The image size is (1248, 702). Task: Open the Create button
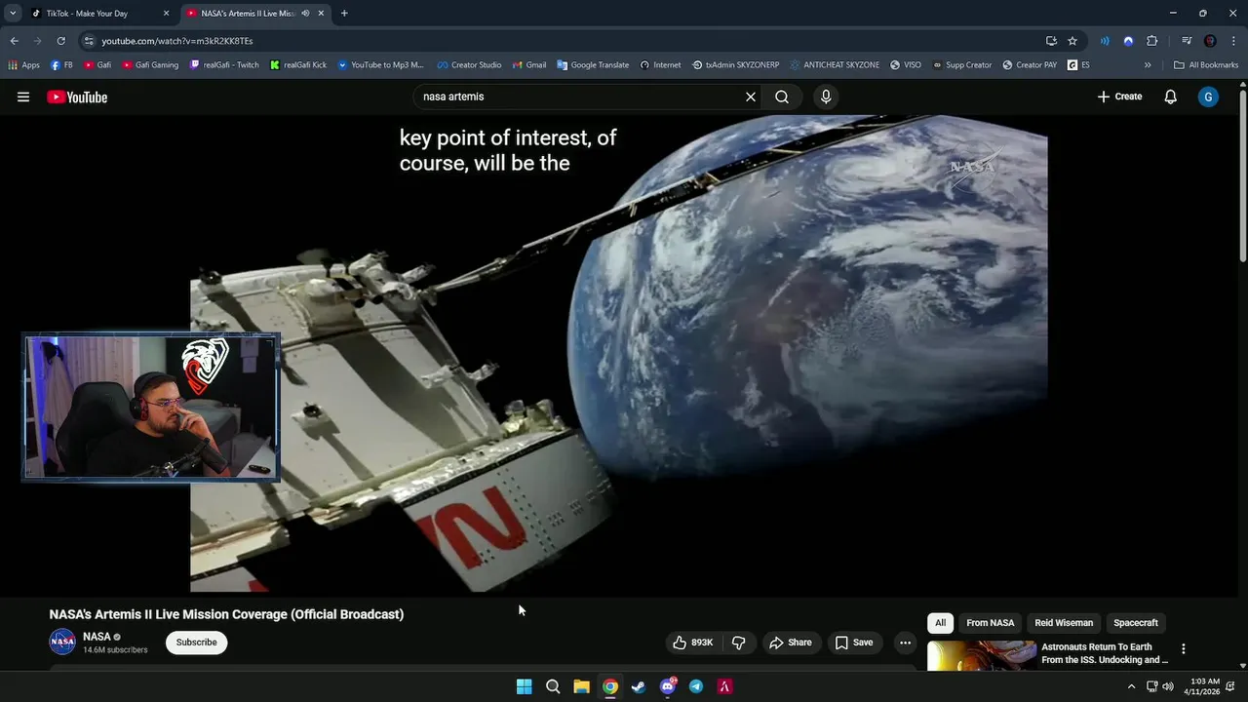point(1119,97)
